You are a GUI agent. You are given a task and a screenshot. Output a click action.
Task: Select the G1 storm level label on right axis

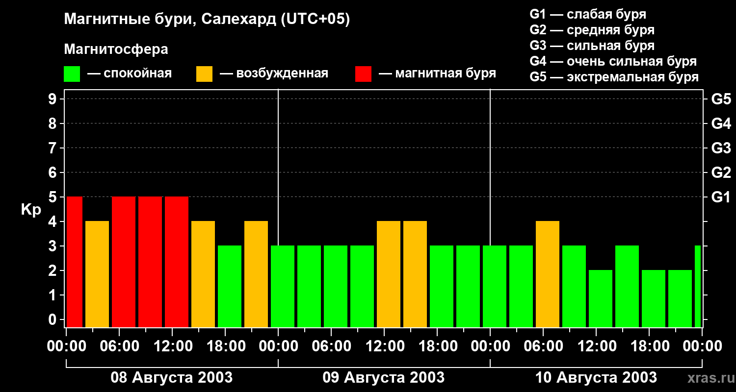pyautogui.click(x=721, y=197)
